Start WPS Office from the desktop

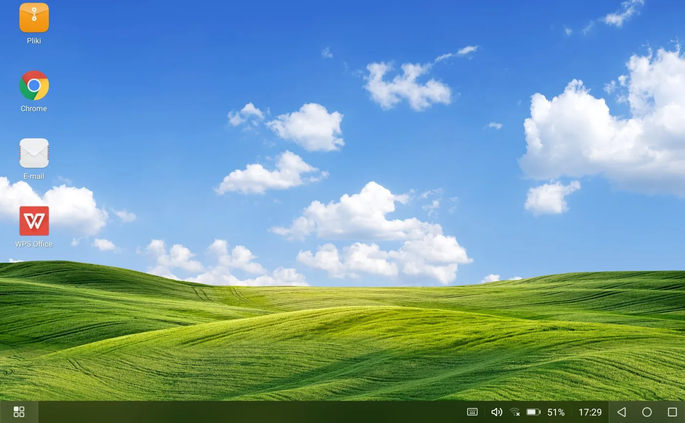click(x=34, y=221)
